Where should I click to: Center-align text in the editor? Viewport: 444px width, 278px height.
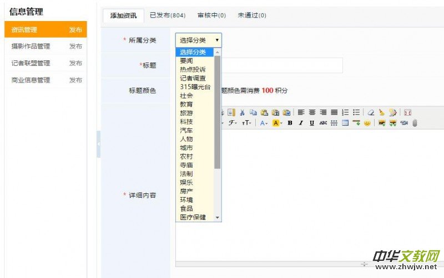pyautogui.click(x=312, y=112)
